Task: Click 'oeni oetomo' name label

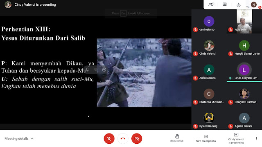Action: pos(207,30)
